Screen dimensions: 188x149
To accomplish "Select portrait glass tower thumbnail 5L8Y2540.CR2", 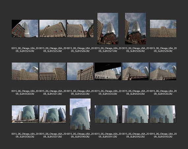I will 80,114.
